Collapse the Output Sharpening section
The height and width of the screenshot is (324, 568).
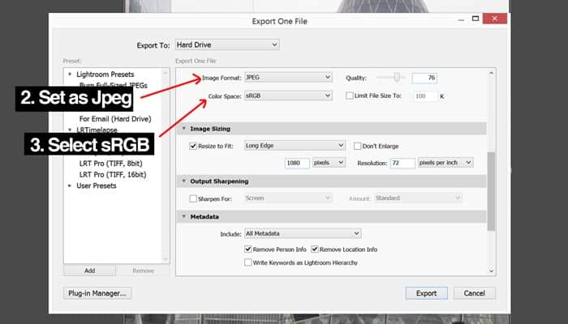click(184, 181)
